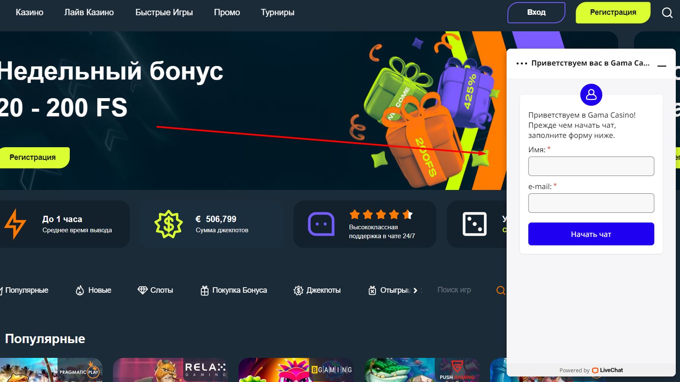Select the Джекпоты category tab
The width and height of the screenshot is (680, 382).
317,290
